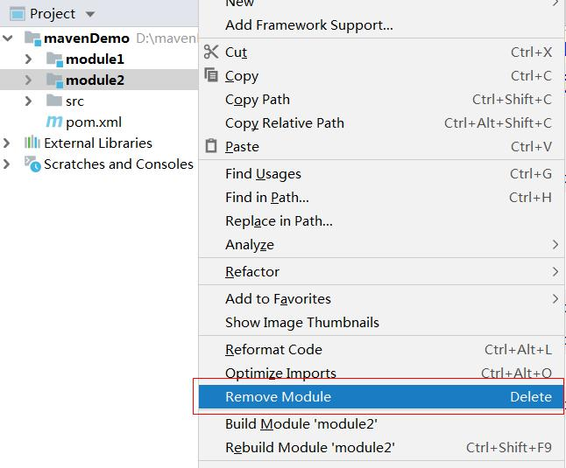Click the module1 folder icon
566x468 pixels.
[54, 59]
